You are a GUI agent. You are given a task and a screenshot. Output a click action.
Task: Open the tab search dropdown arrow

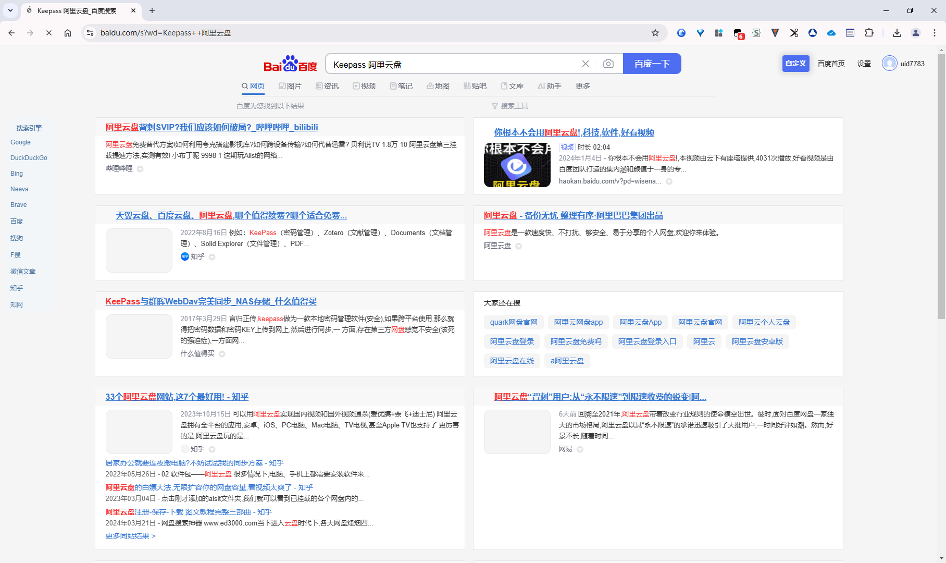tap(10, 10)
